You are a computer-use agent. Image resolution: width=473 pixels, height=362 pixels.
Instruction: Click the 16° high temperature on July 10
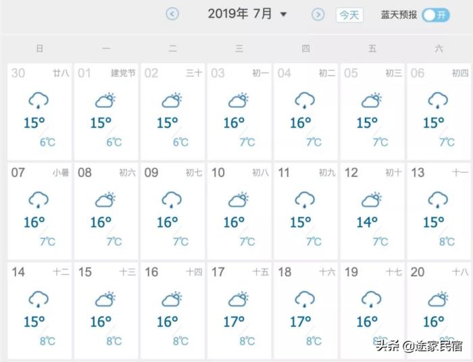click(234, 222)
